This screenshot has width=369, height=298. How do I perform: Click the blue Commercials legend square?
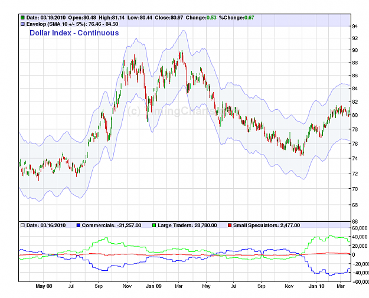pos(79,225)
